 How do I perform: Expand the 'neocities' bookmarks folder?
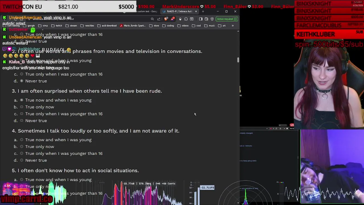[x=87, y=26]
